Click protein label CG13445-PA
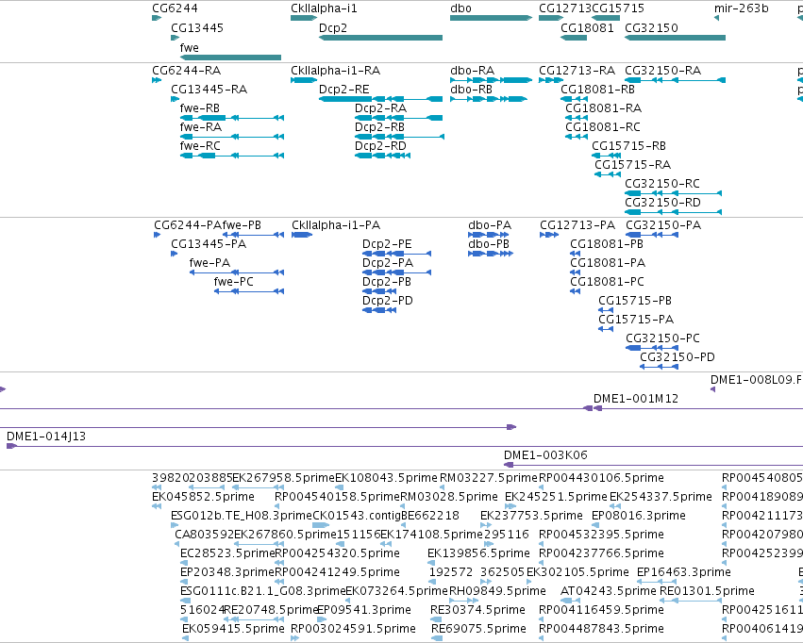The height and width of the screenshot is (643, 803). pos(209,244)
